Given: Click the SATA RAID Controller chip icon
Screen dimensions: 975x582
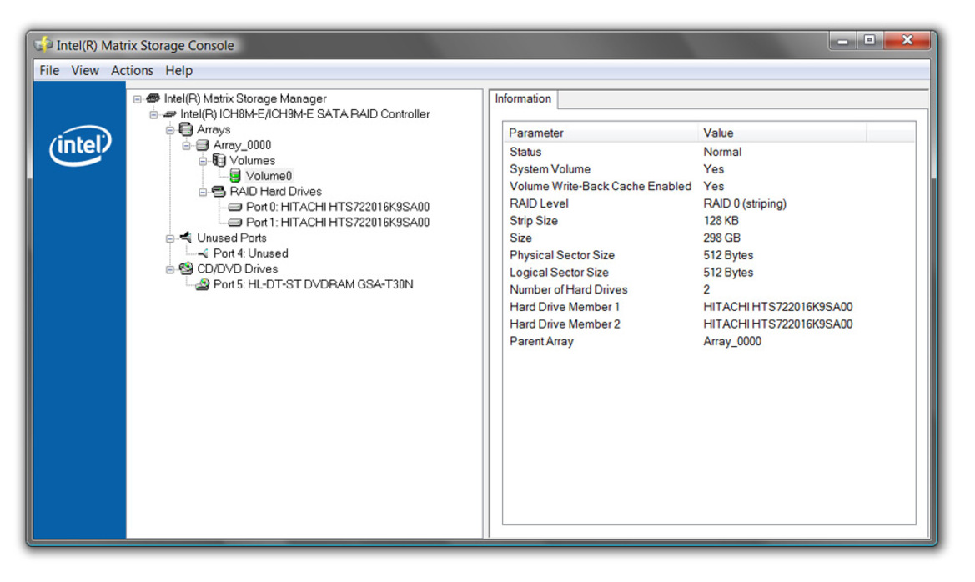Looking at the screenshot, I should pos(169,113).
